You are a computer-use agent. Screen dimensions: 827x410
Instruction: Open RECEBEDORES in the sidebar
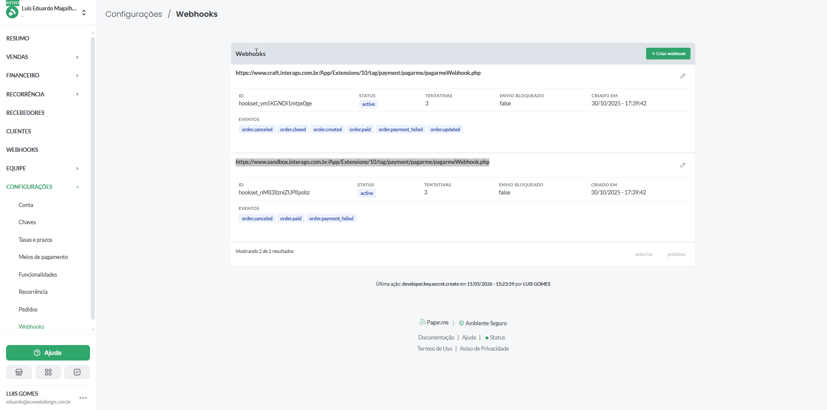[x=25, y=113]
